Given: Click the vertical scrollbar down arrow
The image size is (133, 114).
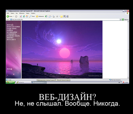Looking at the screenshot, I should click(128, 78).
